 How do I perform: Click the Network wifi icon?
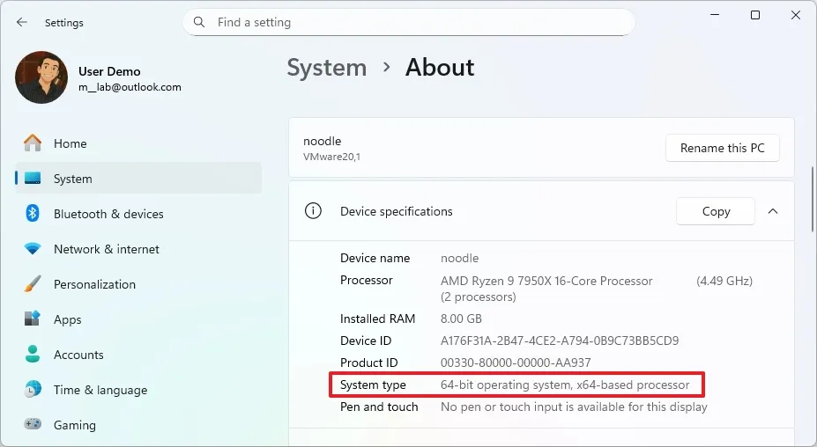pyautogui.click(x=33, y=249)
